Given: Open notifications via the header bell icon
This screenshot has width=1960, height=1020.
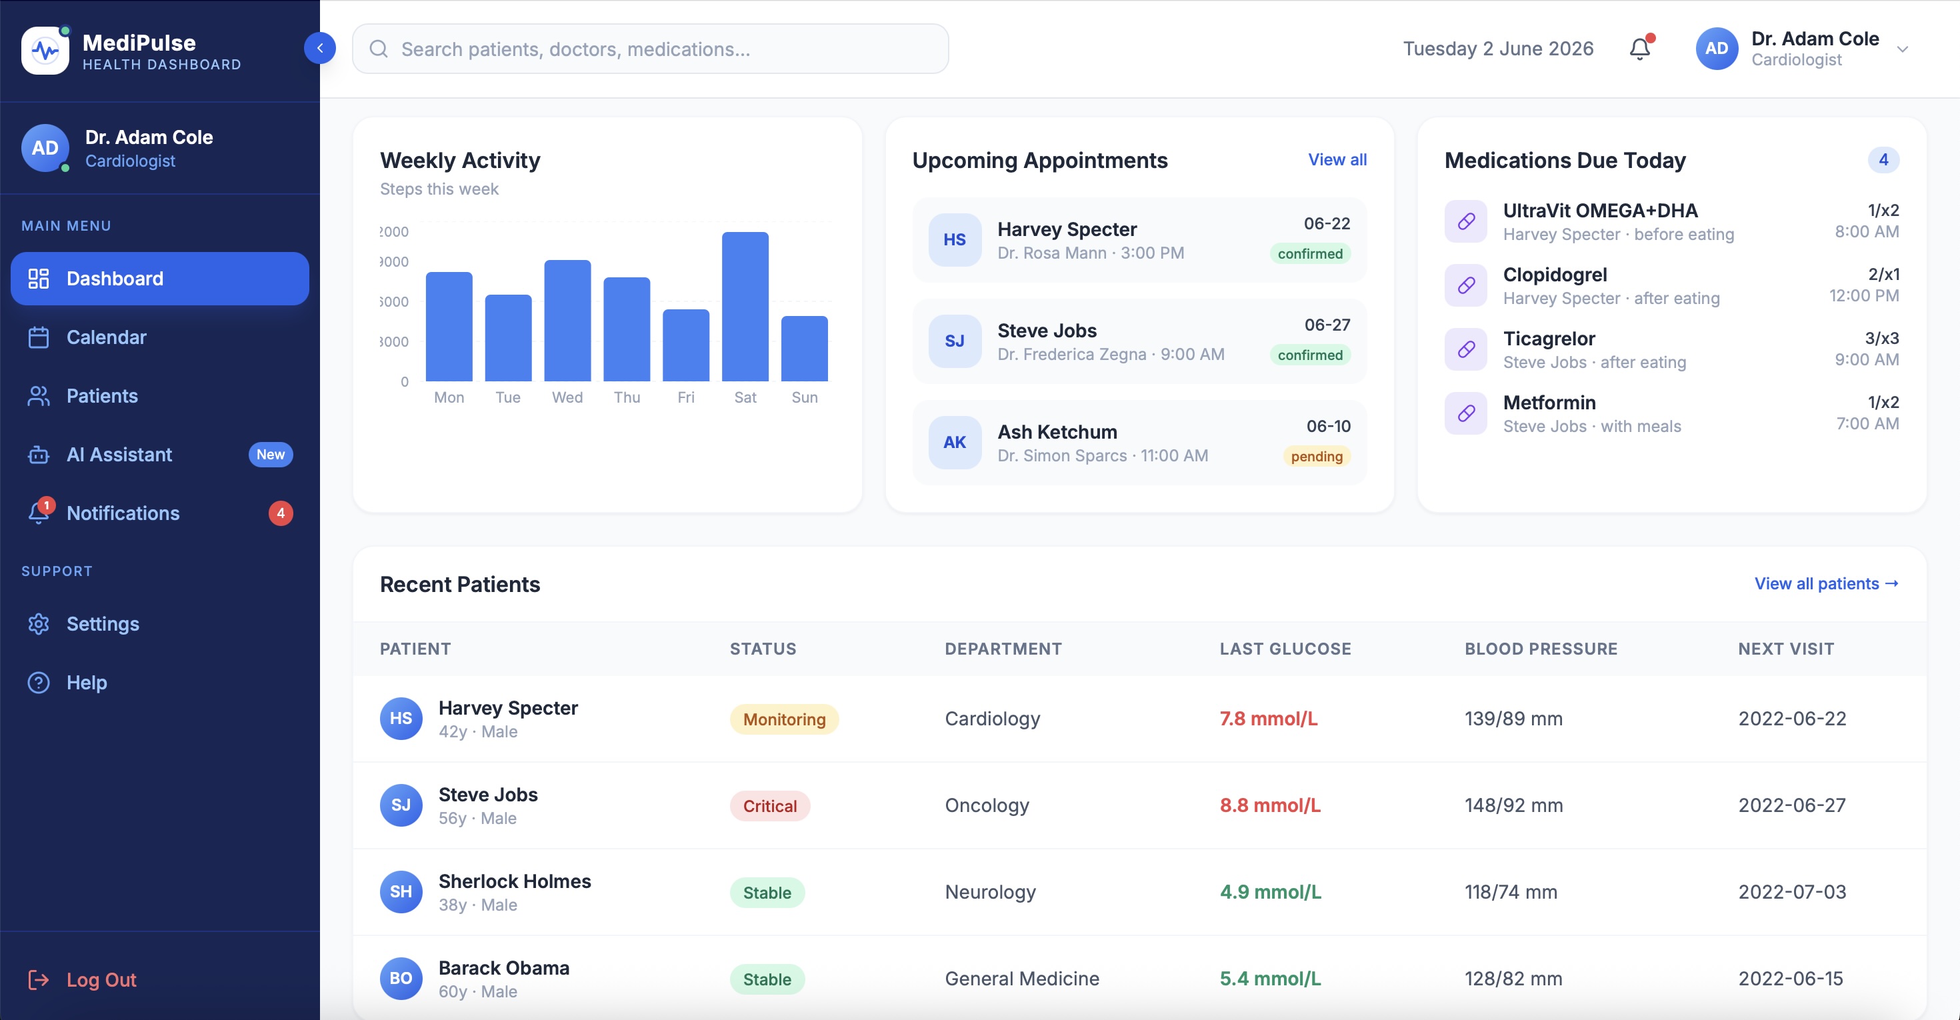Looking at the screenshot, I should [1640, 49].
